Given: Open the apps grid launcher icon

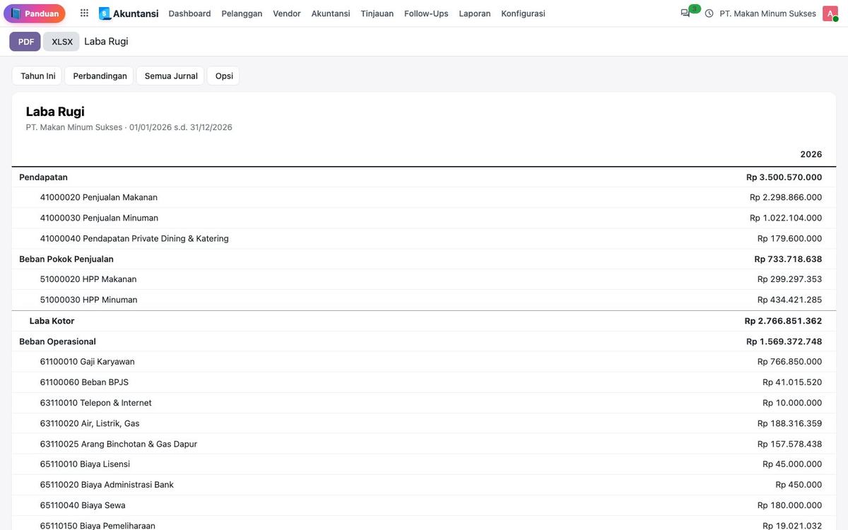Looking at the screenshot, I should (x=84, y=13).
